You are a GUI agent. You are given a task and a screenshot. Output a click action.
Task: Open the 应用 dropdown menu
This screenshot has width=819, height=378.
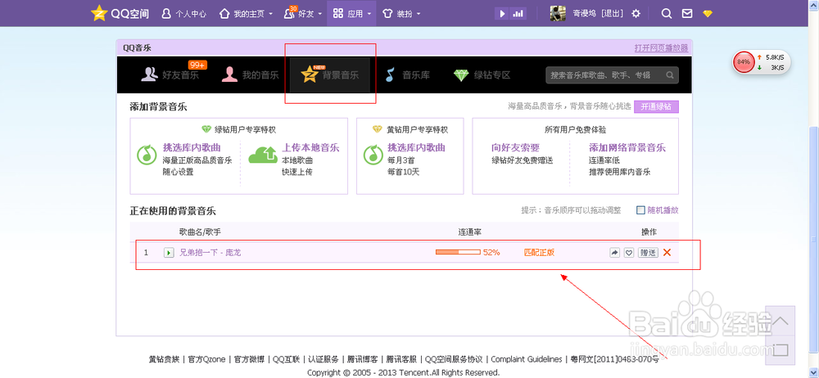tap(351, 14)
